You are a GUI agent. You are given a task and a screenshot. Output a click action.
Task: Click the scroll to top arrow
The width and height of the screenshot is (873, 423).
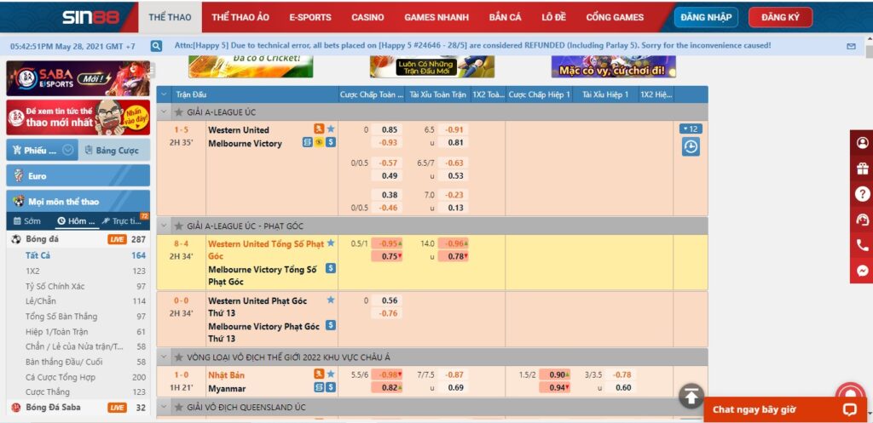point(691,396)
